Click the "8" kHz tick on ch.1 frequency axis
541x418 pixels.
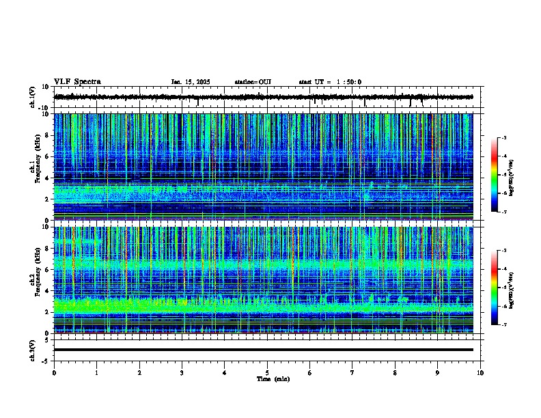(48, 135)
